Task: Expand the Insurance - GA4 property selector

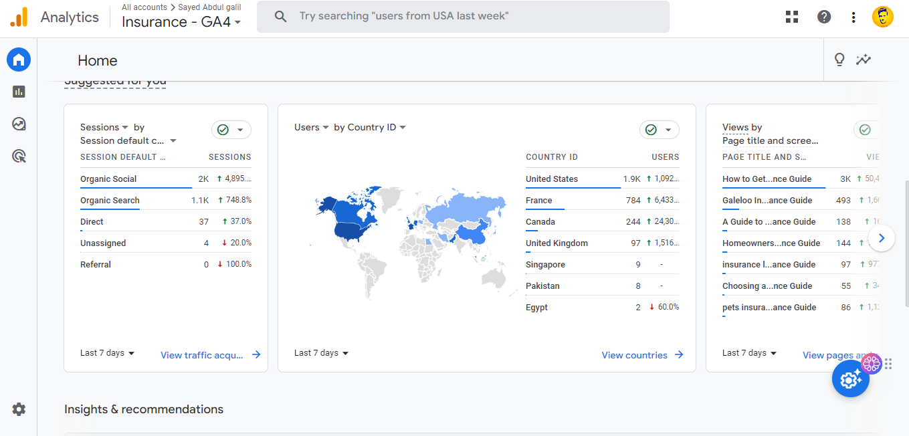Action: click(181, 22)
